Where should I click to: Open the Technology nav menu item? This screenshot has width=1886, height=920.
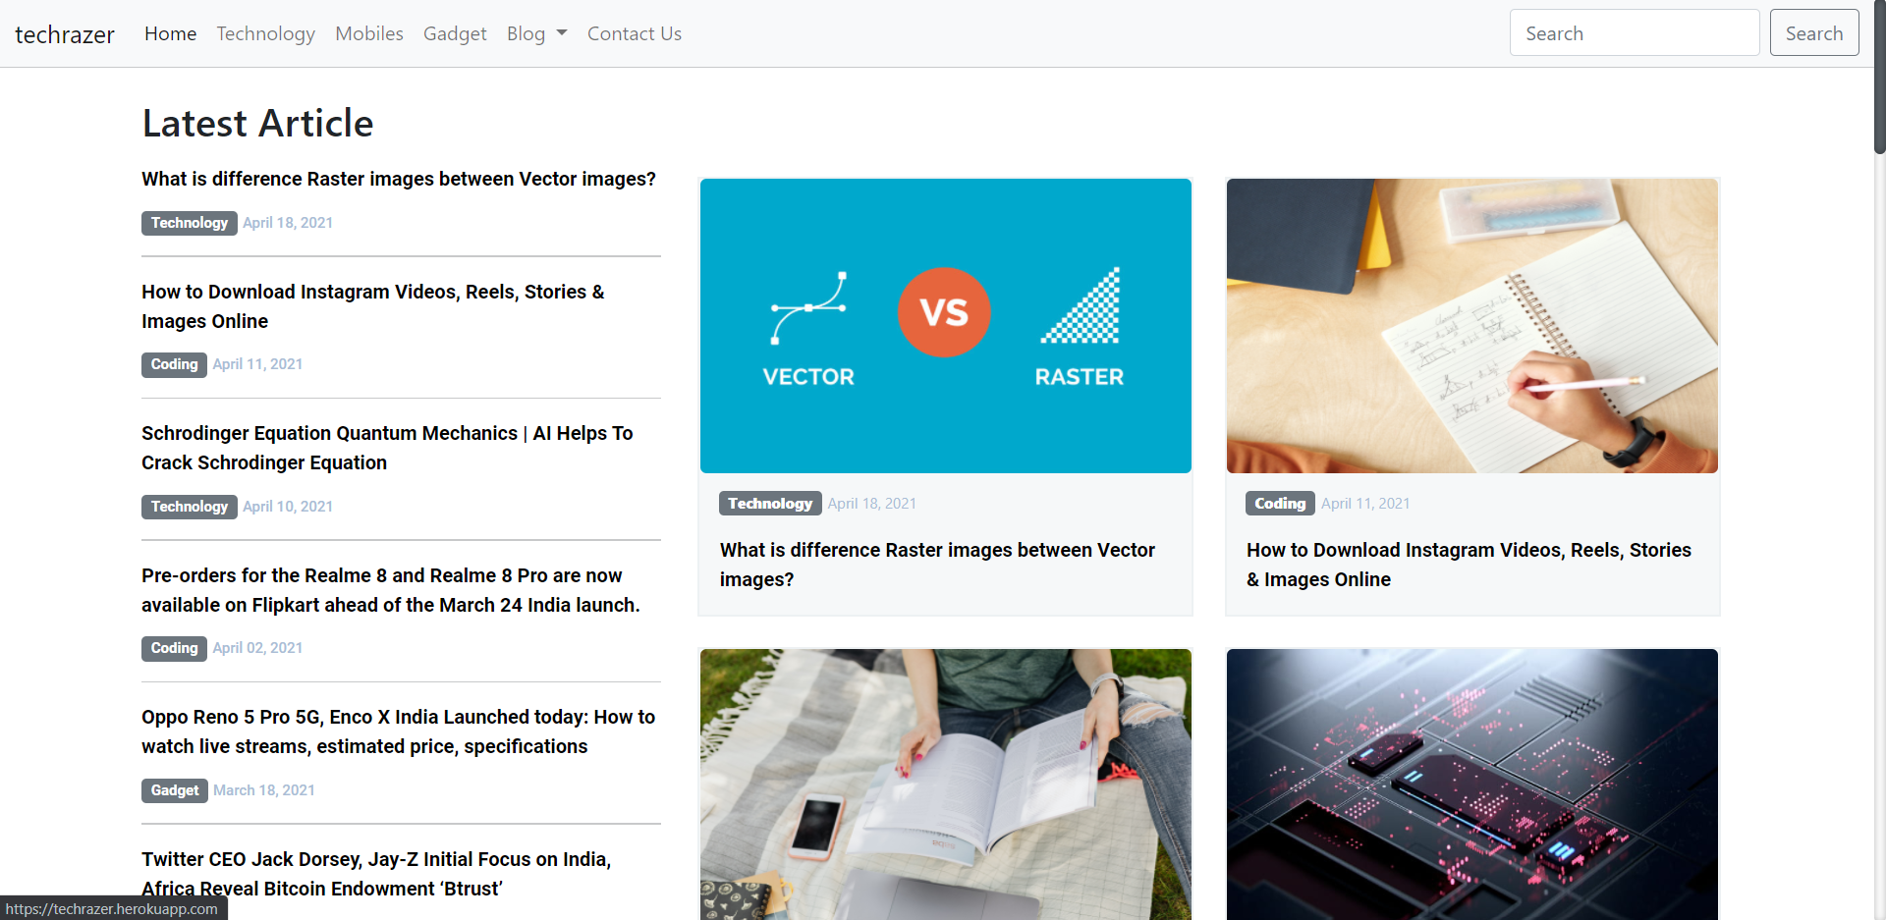click(x=265, y=33)
